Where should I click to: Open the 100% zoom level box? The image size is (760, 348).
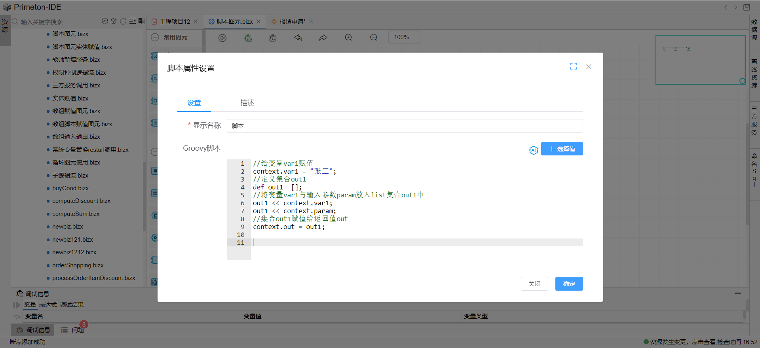point(403,37)
